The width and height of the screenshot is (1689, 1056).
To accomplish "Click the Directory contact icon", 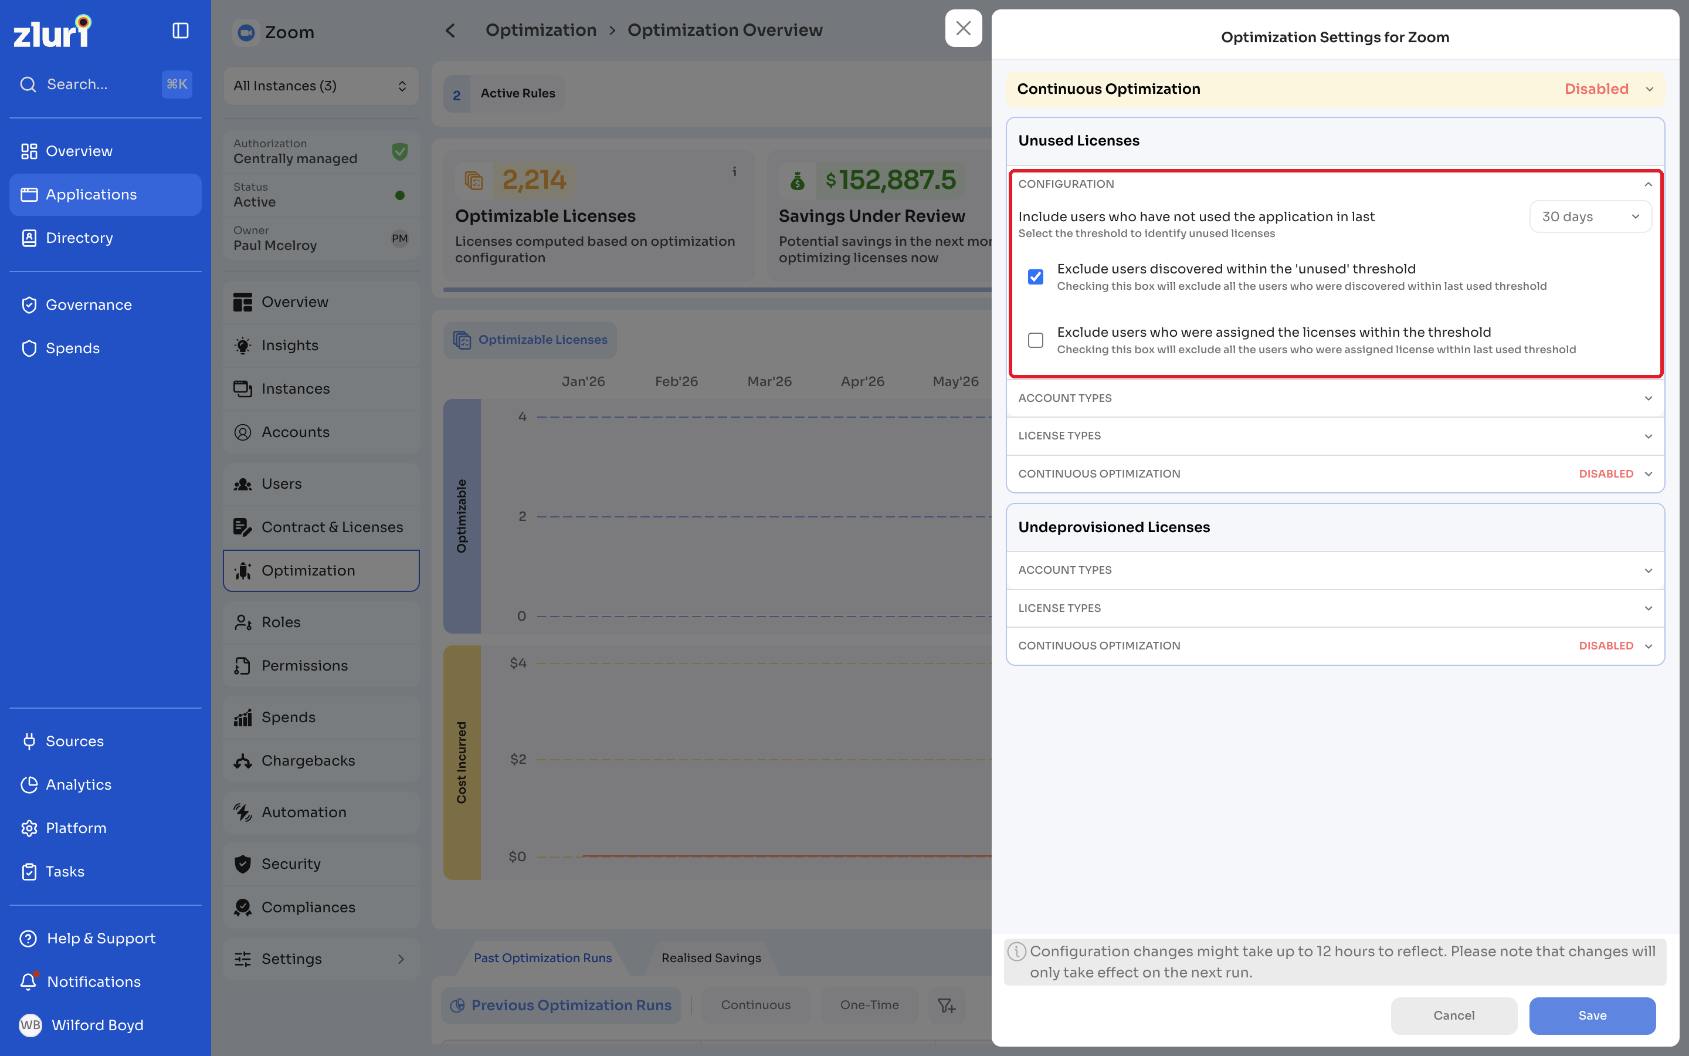I will (29, 238).
